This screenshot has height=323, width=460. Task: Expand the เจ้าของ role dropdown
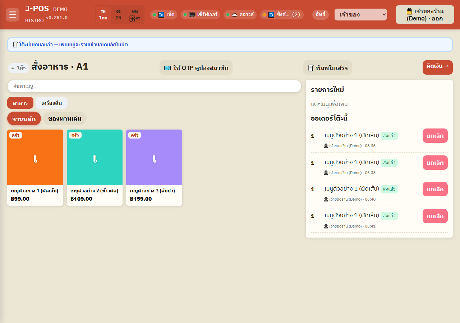click(361, 15)
